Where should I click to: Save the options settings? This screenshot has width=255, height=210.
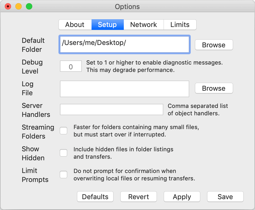point(225,197)
